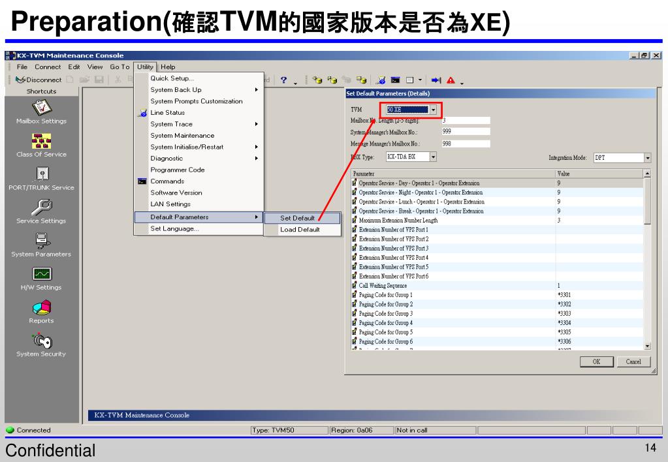Click the Cut scissors toolbar icon

[x=118, y=80]
